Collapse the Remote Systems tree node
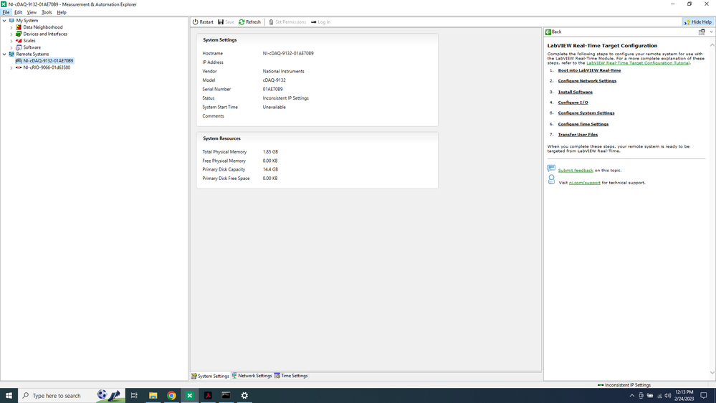Viewport: 716px width, 403px height. tap(4, 54)
